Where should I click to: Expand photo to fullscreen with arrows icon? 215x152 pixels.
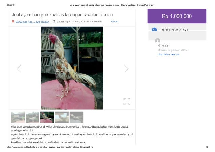point(127,102)
